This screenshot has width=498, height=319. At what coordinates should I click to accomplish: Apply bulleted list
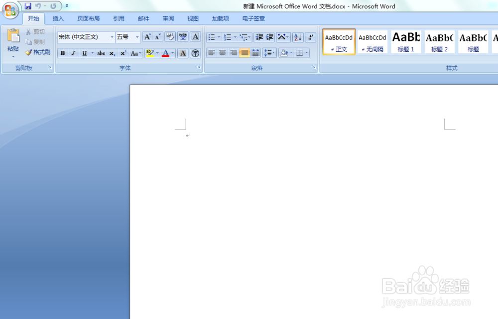pos(212,37)
